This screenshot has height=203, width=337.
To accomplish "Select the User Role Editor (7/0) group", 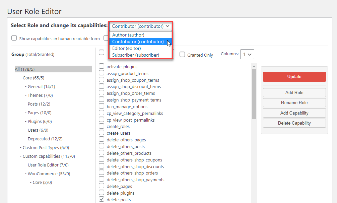I will pyautogui.click(x=48, y=165).
